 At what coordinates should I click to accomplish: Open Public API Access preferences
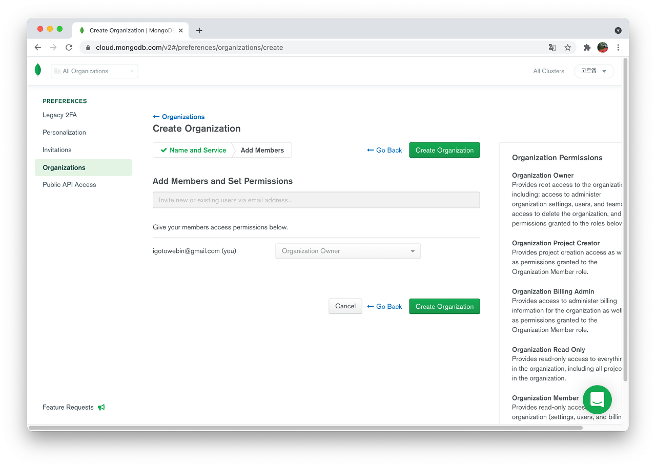(69, 185)
